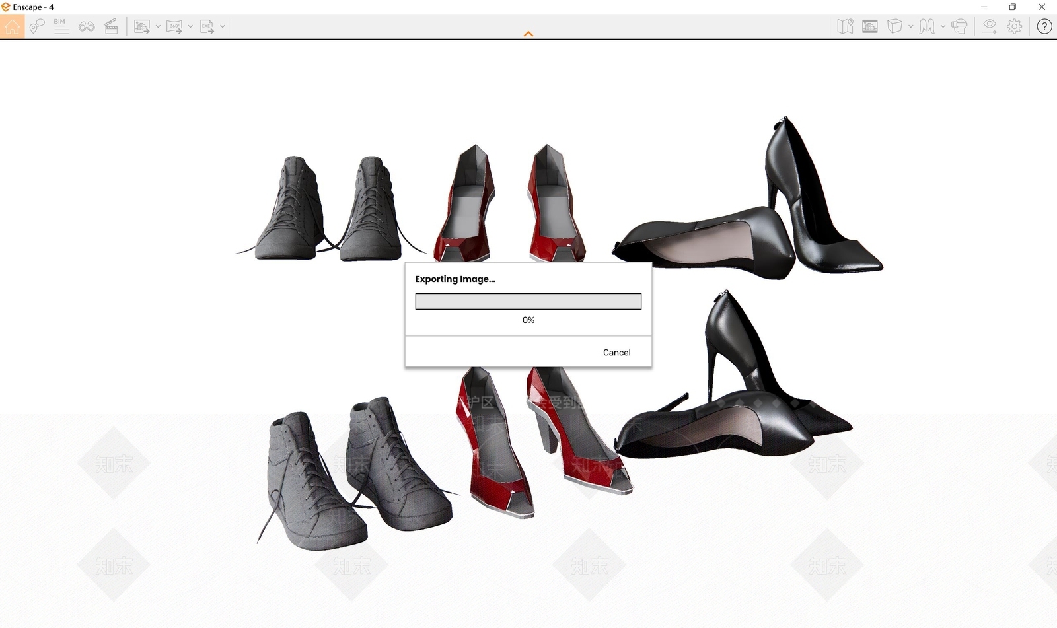Viewport: 1057px width, 628px height.
Task: Click the export progress bar
Action: tap(528, 301)
